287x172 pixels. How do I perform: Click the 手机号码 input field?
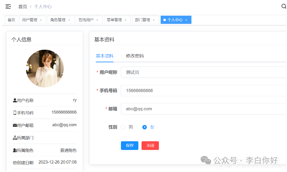(x=203, y=91)
